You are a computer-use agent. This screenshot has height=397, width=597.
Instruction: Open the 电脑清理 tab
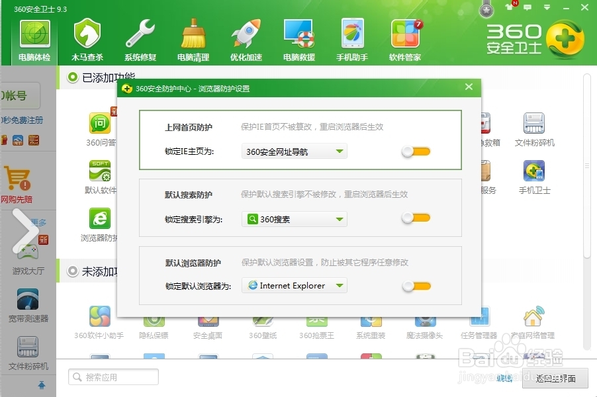(x=193, y=41)
